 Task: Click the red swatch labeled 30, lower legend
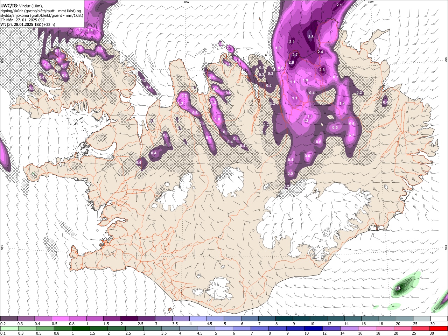tap(439, 328)
